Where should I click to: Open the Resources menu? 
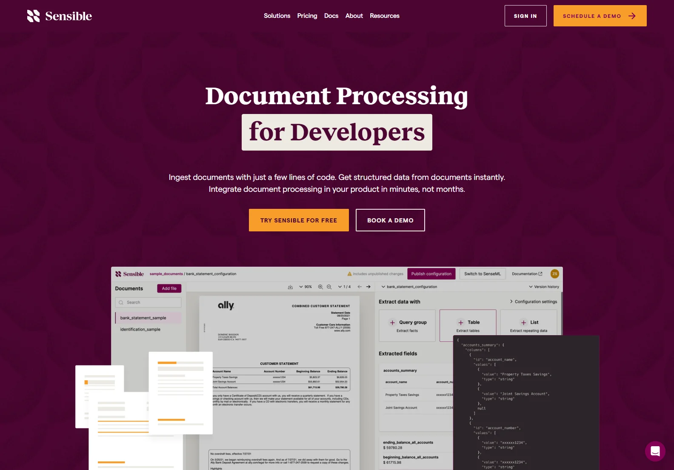click(x=385, y=16)
